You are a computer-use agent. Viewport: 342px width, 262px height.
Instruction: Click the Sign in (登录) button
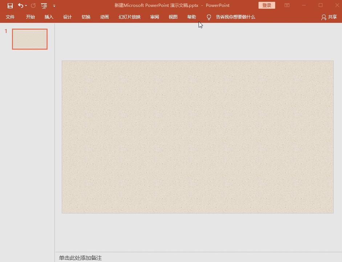[x=266, y=5]
